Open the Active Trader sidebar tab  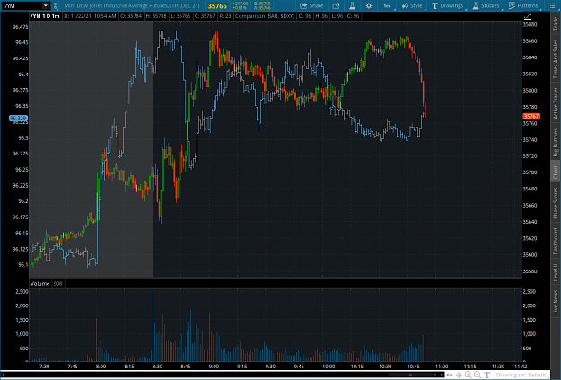click(x=556, y=103)
